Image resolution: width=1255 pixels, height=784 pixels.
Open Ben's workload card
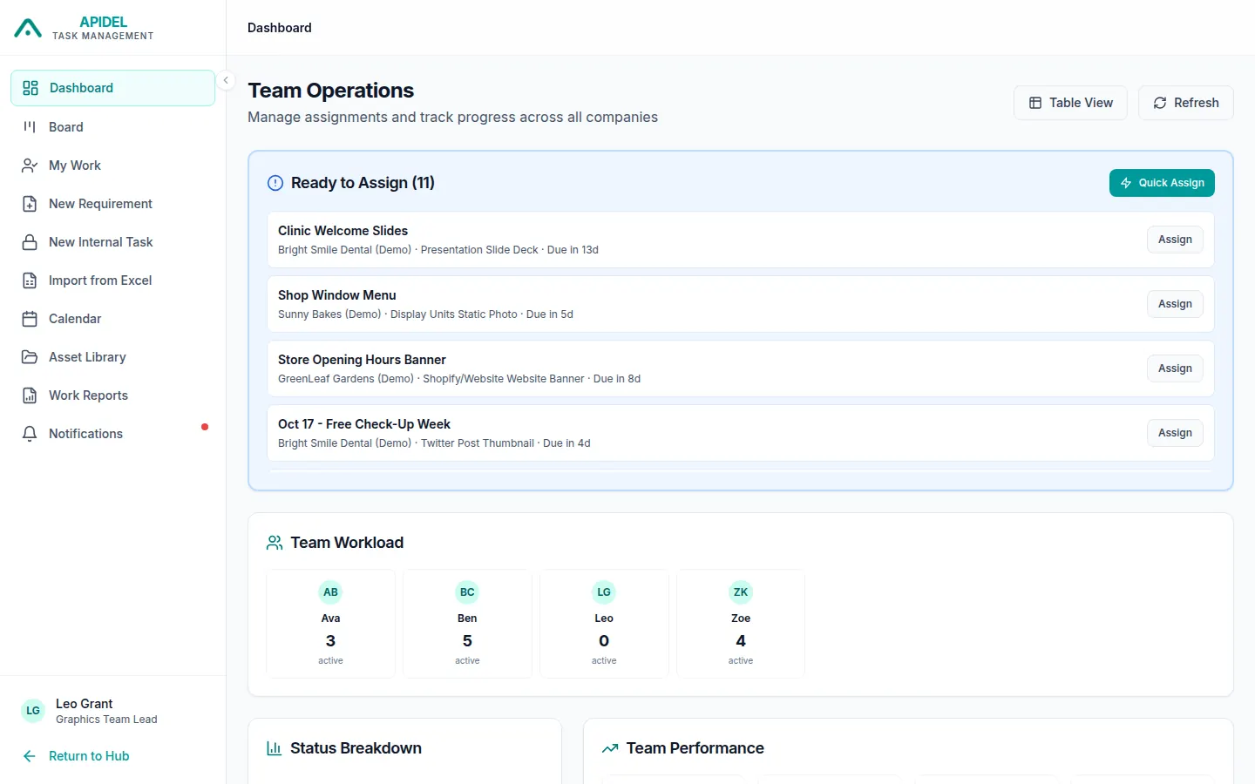[x=467, y=624]
